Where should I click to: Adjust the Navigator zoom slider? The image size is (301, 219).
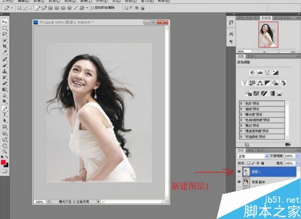[278, 52]
